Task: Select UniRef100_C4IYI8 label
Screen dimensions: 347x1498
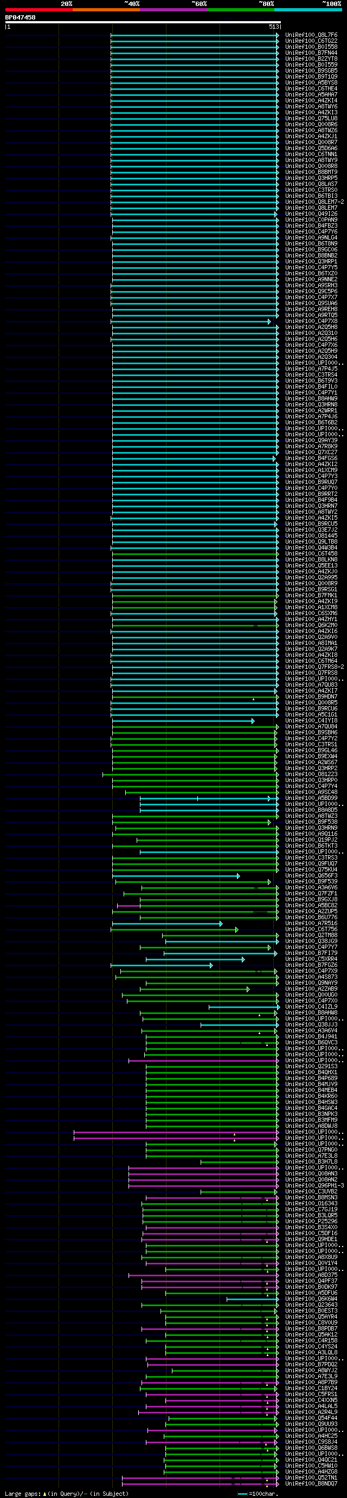Action: click(311, 720)
